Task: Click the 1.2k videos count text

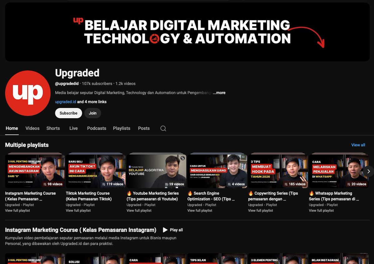Action: tap(125, 84)
